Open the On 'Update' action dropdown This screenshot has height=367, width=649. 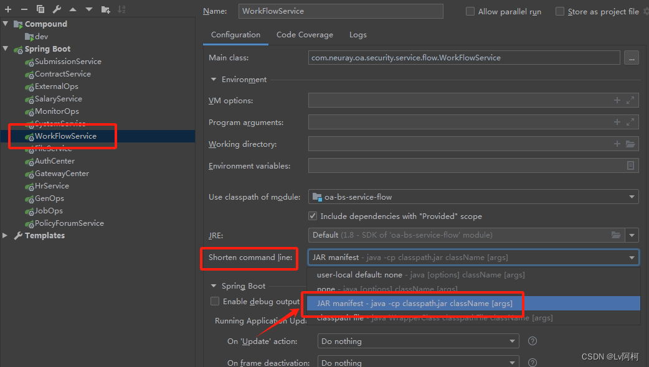[x=418, y=341]
